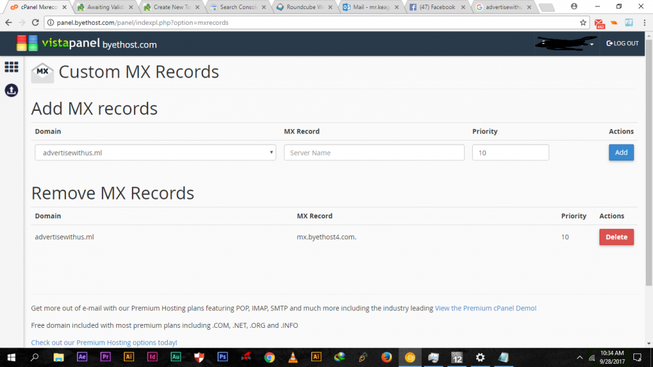This screenshot has height=367, width=653.
Task: Delete the mx.byethost4.com MX record
Action: (616, 237)
